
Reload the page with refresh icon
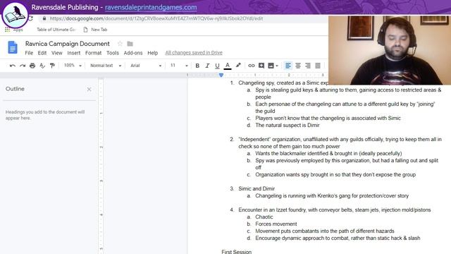click(30, 19)
